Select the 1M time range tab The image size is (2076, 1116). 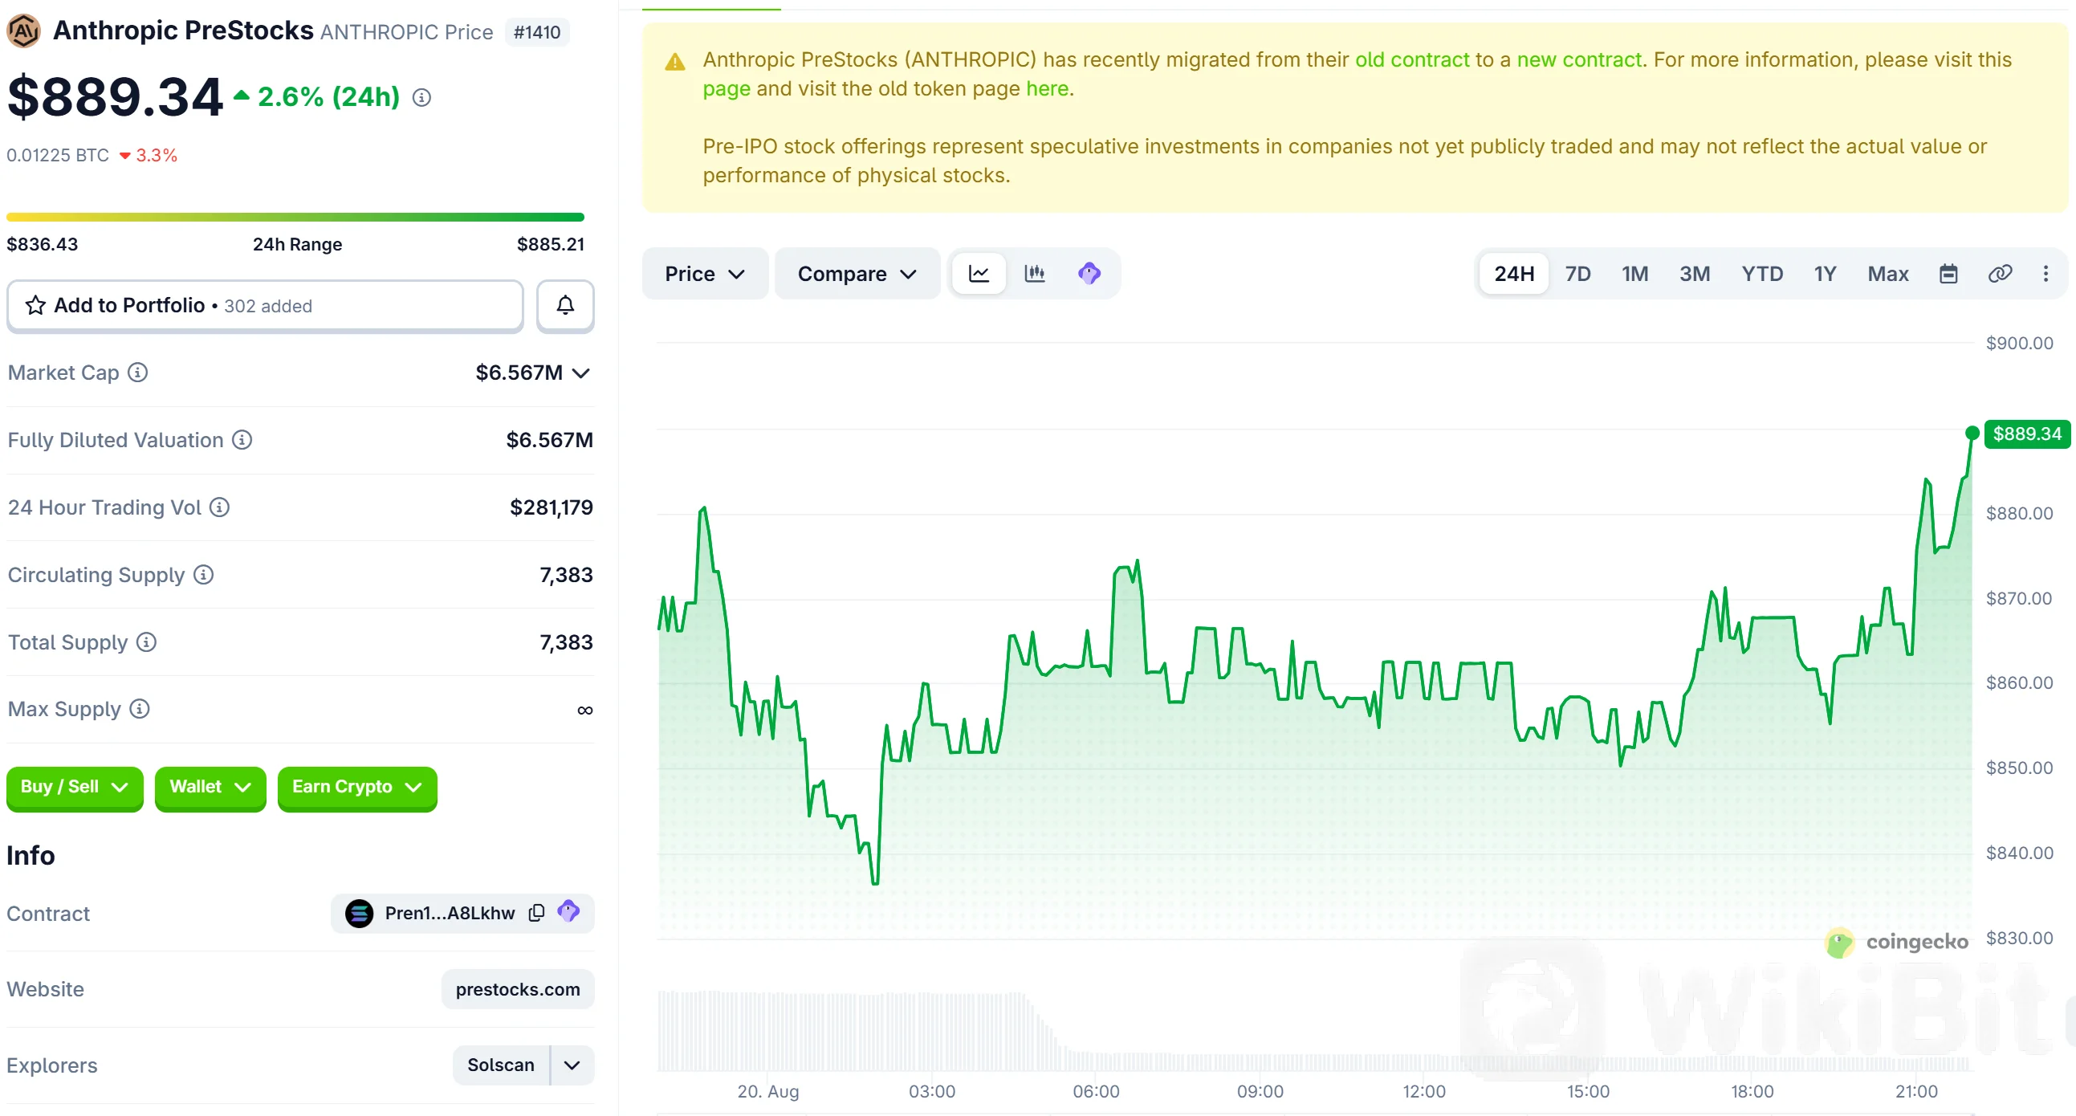point(1634,274)
